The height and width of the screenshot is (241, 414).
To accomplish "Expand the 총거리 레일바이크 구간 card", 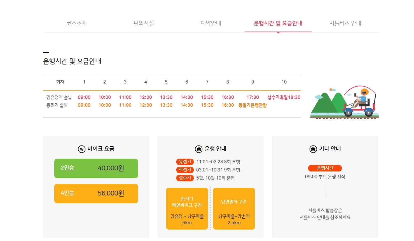I will click(187, 208).
